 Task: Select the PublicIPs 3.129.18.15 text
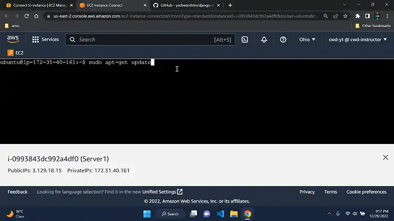click(x=35, y=170)
